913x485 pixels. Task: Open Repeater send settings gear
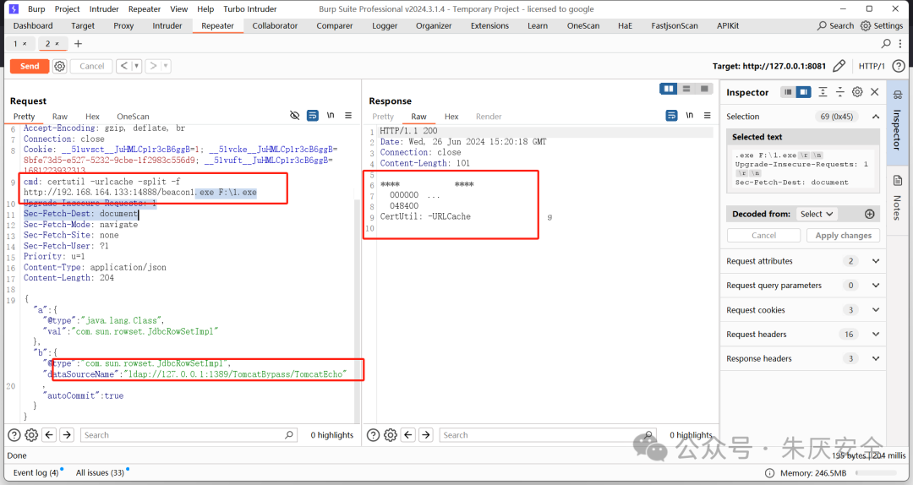59,67
